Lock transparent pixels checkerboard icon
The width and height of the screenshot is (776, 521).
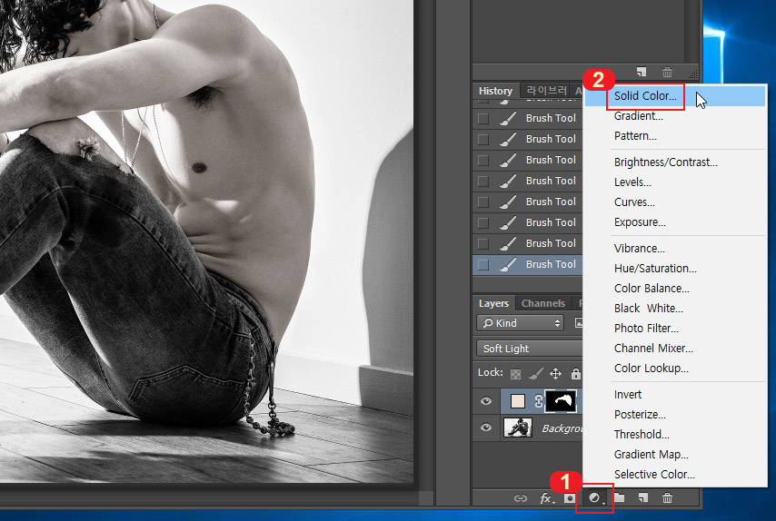[x=515, y=374]
